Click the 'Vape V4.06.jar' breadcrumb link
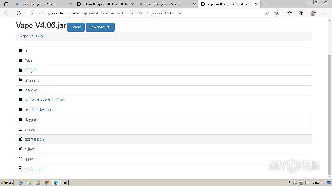Viewport: 332px width, 186px height. (x=32, y=36)
